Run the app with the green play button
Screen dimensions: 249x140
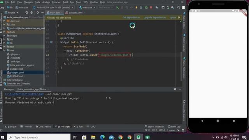[117, 7]
